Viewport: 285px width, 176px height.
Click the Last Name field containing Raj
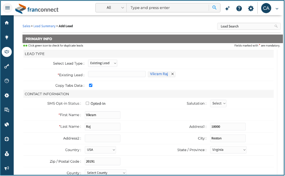click(x=103, y=127)
